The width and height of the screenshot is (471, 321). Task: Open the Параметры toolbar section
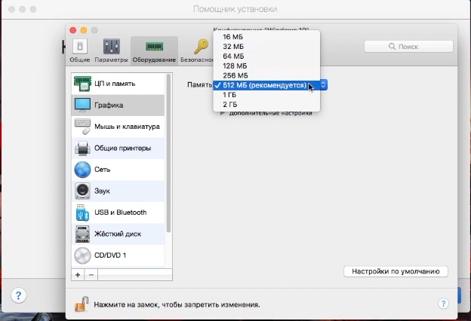(x=111, y=50)
